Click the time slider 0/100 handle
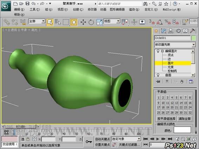199x149 pixels. coord(20,127)
